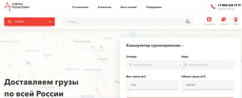Click the SVO airport marker on map
Image resolution: width=242 pixels, height=98 pixels.
coord(102,48)
